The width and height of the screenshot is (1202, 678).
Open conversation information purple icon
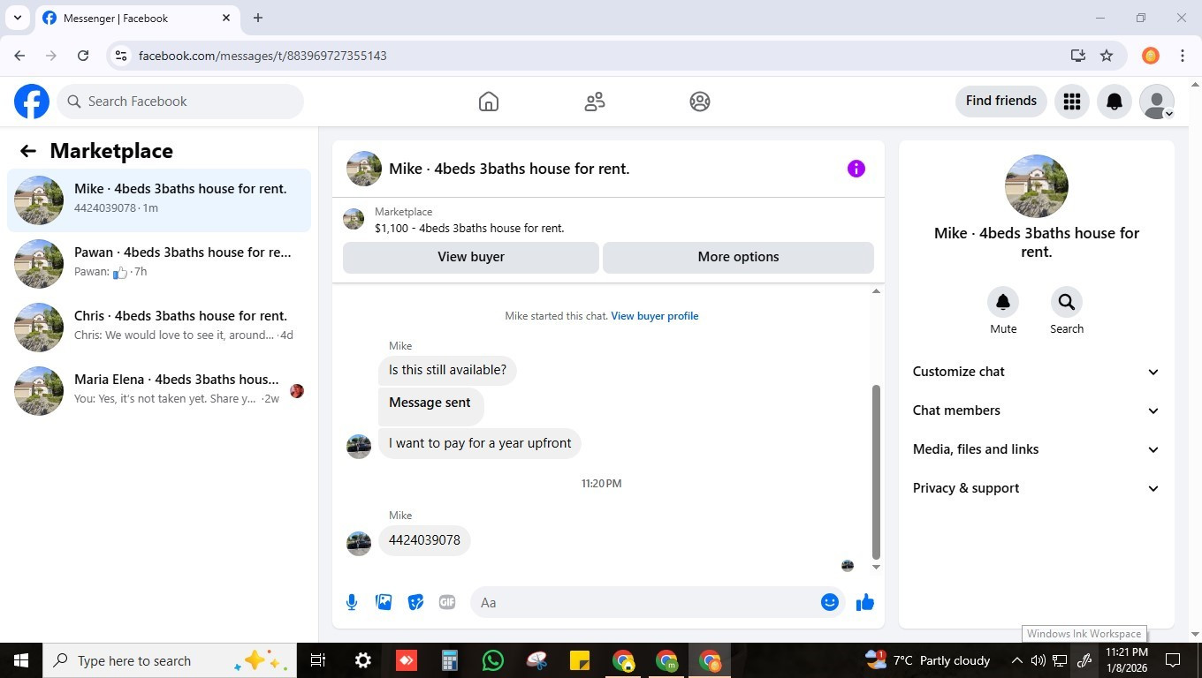click(856, 169)
